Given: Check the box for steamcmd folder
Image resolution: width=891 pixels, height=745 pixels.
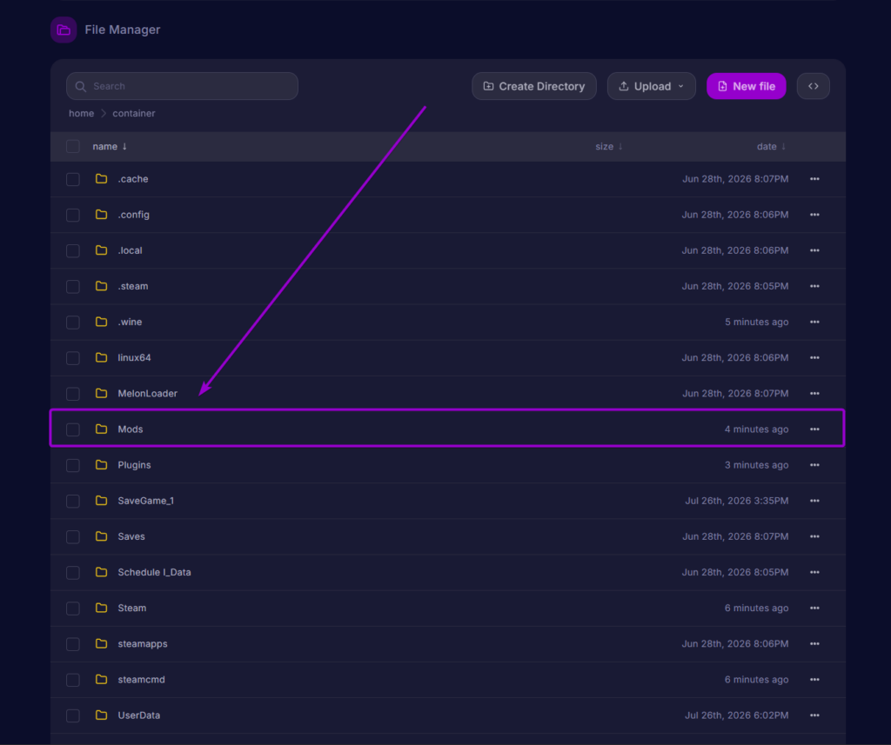Looking at the screenshot, I should (73, 681).
